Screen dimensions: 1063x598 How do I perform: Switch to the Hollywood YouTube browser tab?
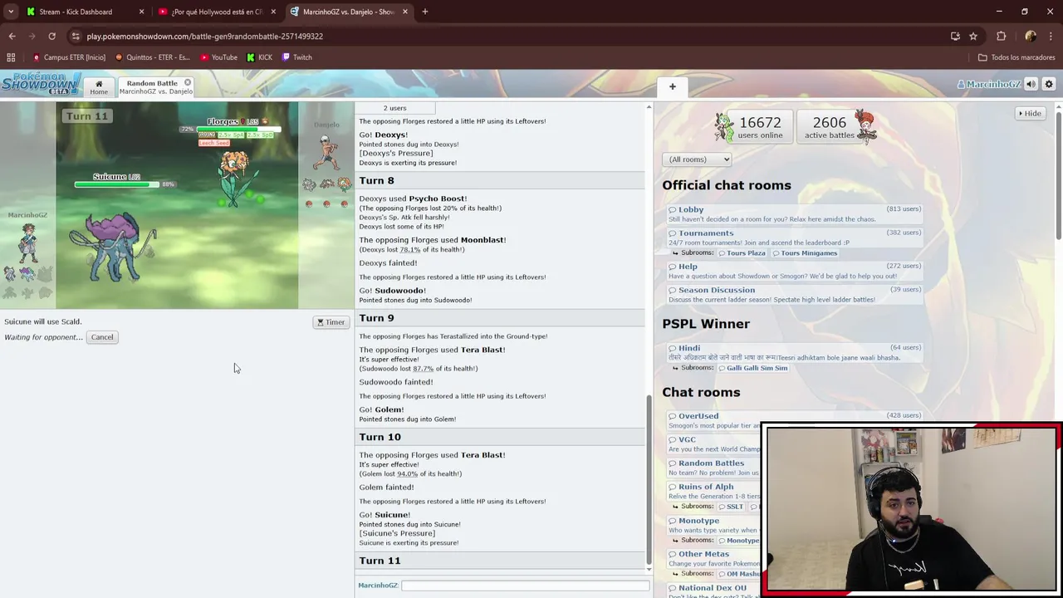(x=218, y=12)
